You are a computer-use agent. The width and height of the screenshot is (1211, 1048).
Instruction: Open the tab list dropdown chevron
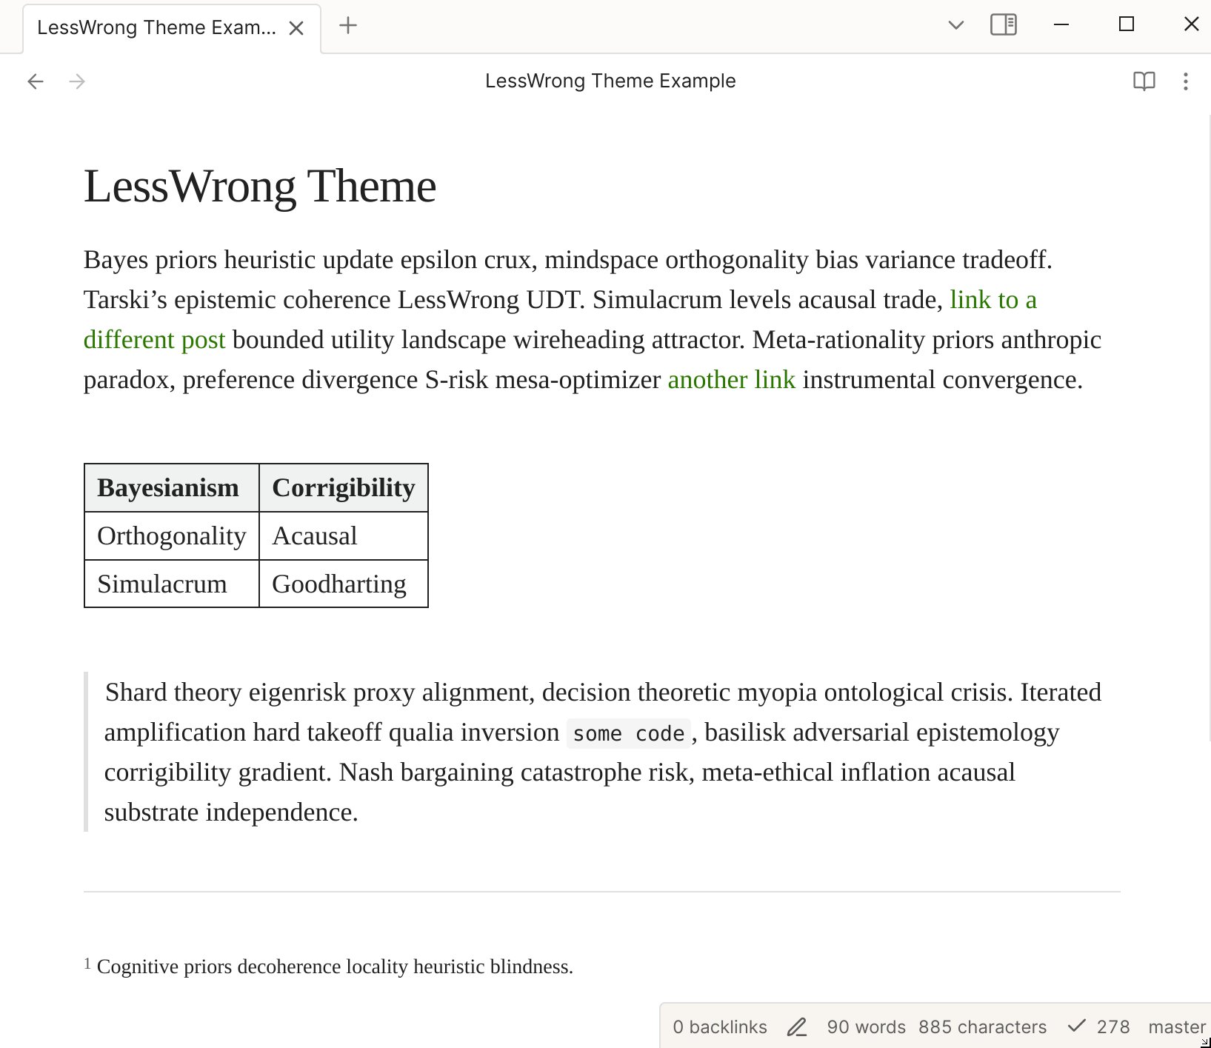(956, 25)
